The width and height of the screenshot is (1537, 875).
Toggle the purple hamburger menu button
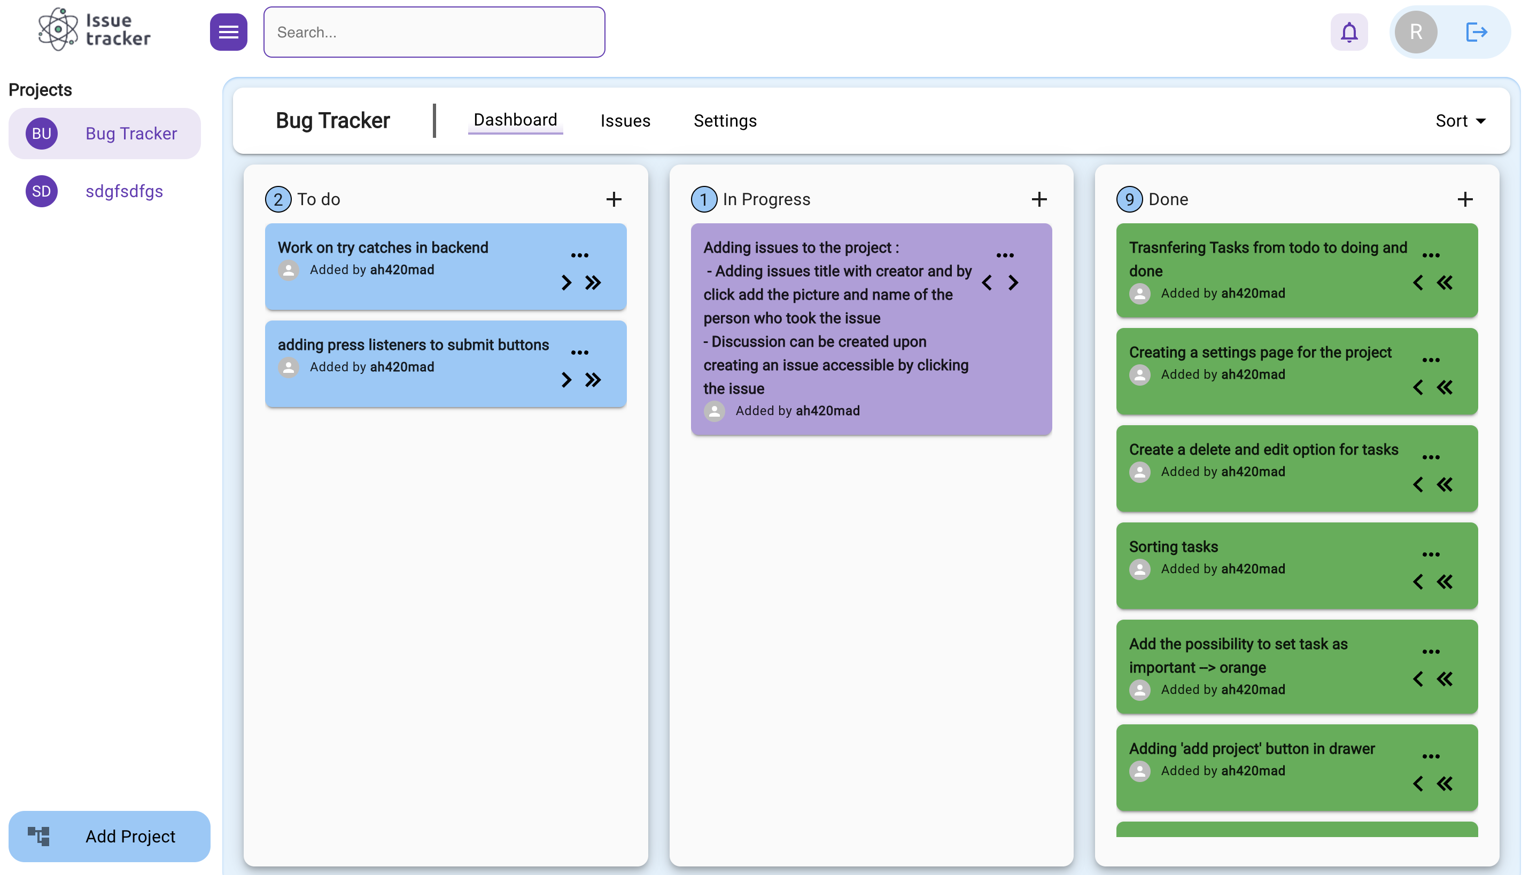(228, 32)
